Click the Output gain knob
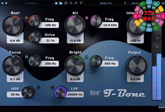 click(x=137, y=66)
